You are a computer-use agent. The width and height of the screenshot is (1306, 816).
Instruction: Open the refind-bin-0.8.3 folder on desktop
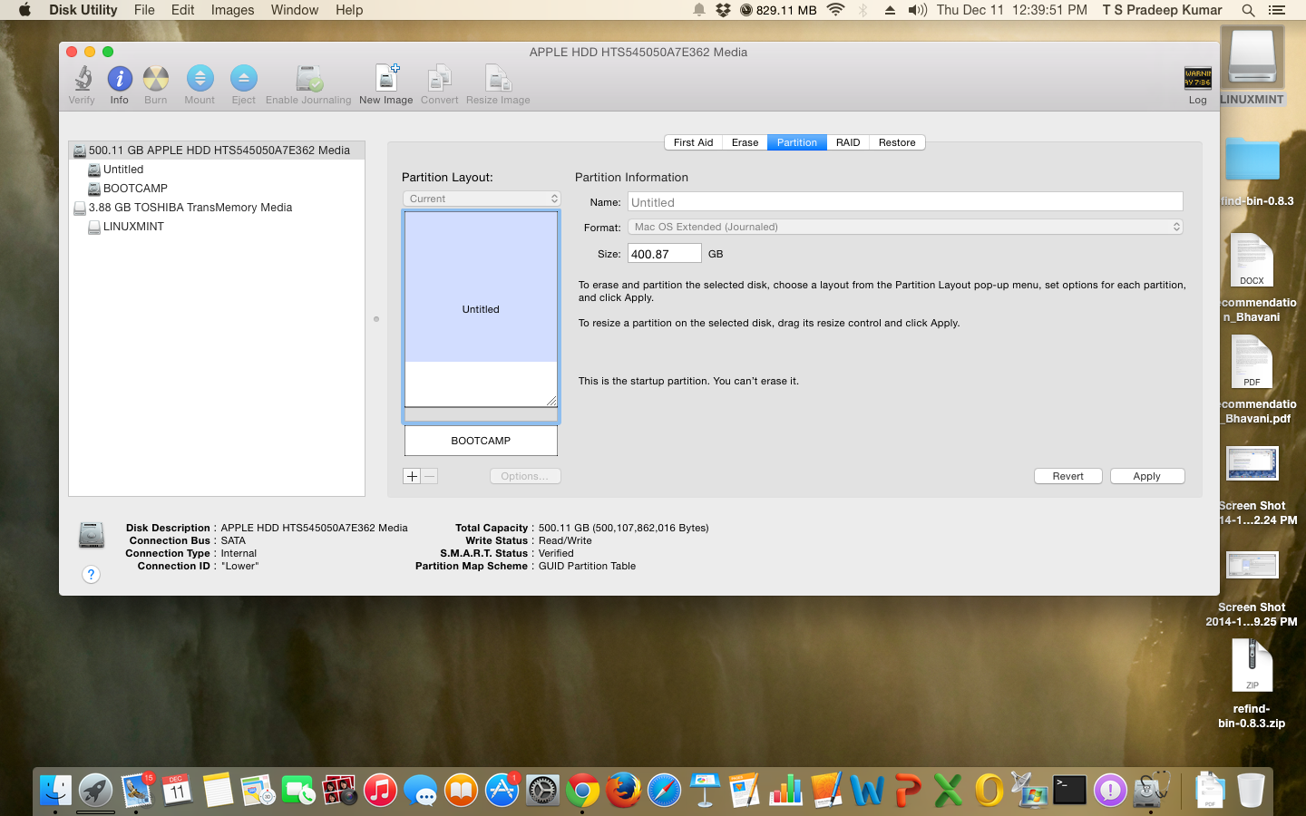point(1252,159)
